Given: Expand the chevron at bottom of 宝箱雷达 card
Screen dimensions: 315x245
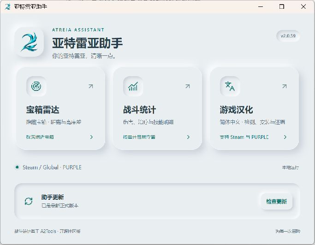Looking at the screenshot, I should pos(91,137).
